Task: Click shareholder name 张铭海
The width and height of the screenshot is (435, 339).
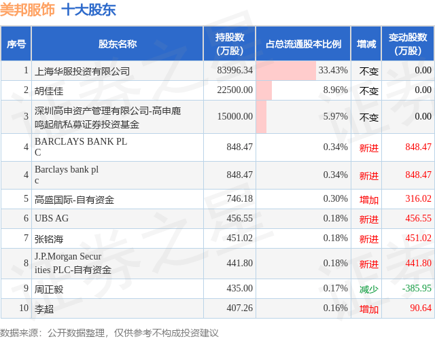Action: point(49,238)
